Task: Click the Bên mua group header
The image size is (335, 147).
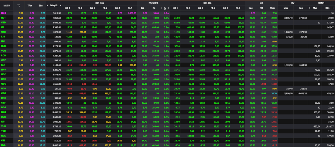Action: click(x=99, y=3)
